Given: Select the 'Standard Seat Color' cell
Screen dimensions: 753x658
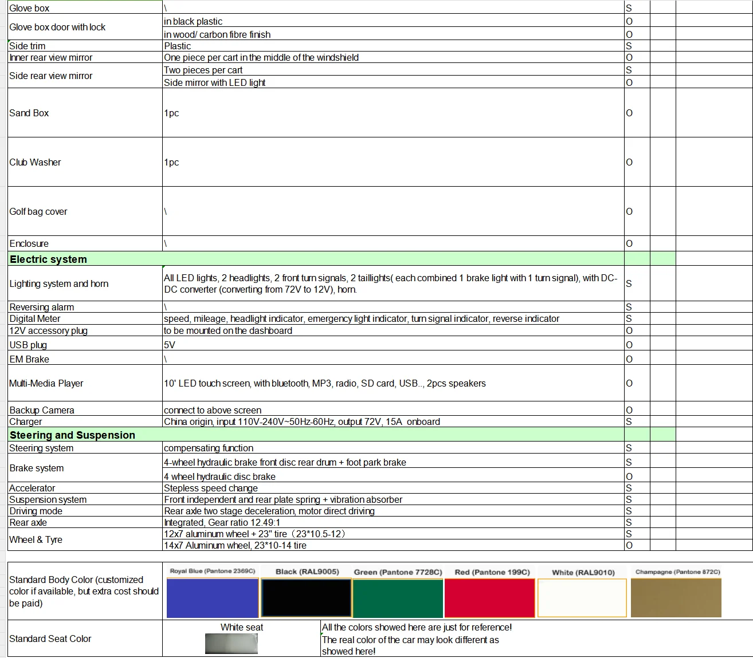Looking at the screenshot, I should 85,639.
